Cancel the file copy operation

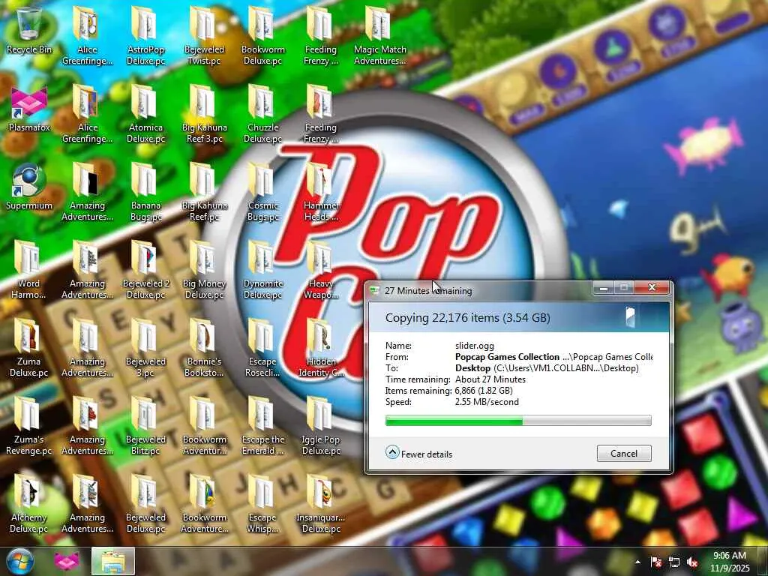[624, 453]
